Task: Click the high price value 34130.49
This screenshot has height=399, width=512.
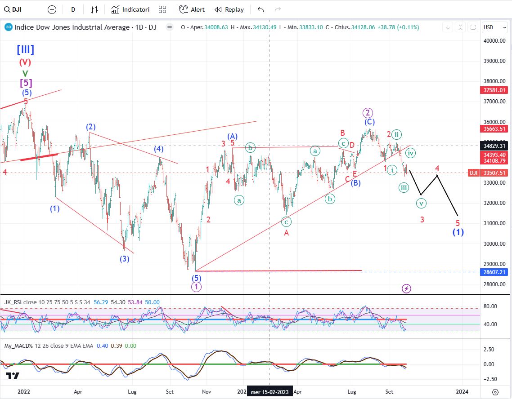Action: coord(265,27)
